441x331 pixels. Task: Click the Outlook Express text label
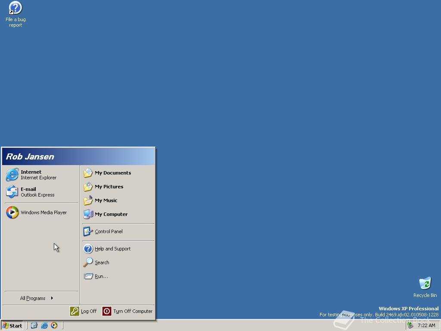pyautogui.click(x=37, y=195)
